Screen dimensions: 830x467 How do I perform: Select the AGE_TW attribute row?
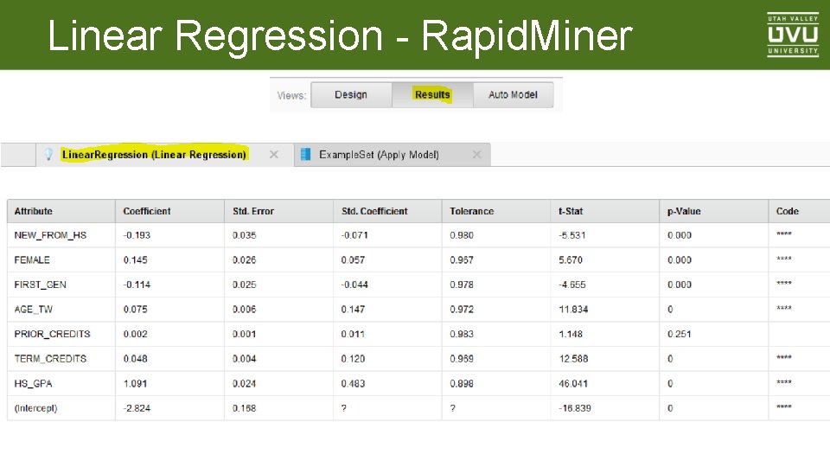point(418,310)
